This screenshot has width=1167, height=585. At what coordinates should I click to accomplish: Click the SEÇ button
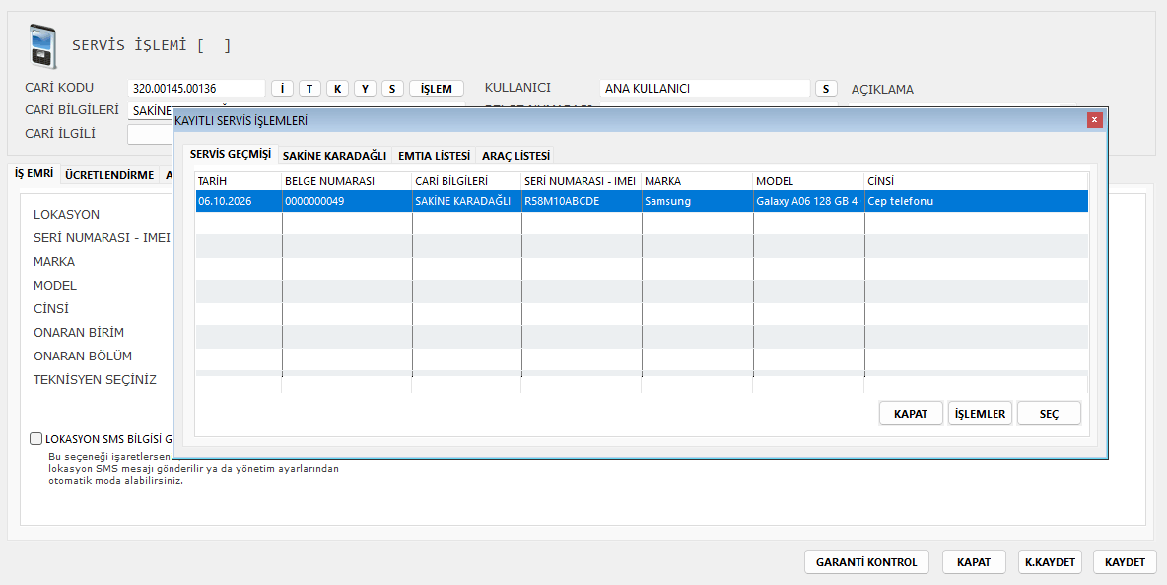pyautogui.click(x=1049, y=414)
